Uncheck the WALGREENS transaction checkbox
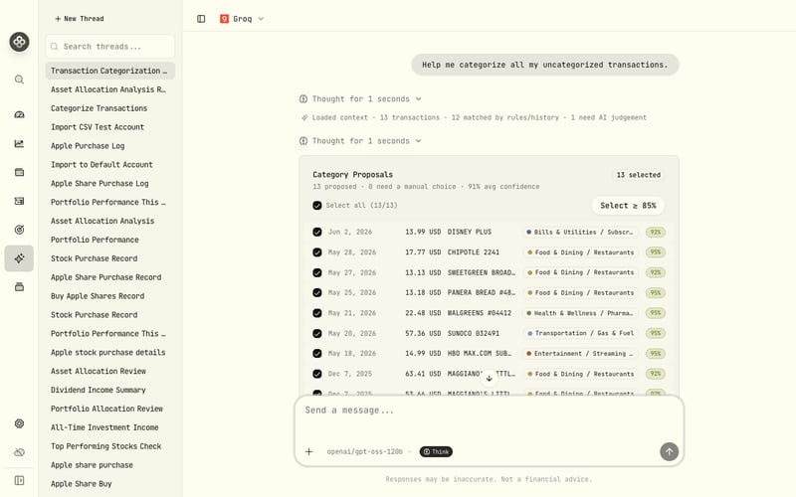Viewport: 796px width, 497px height. 317,313
